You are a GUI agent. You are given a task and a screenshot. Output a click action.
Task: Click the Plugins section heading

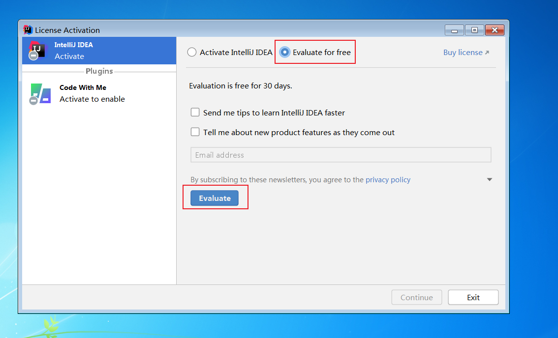99,71
